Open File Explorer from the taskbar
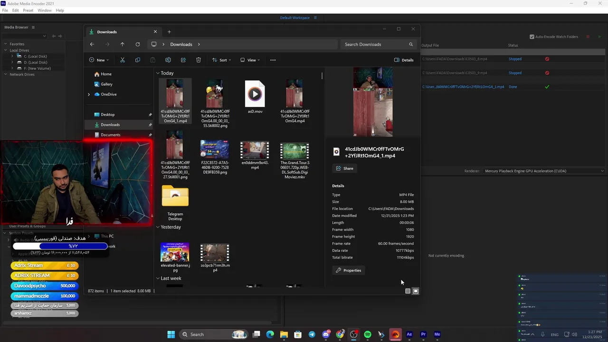Viewport: 608px width, 342px height. (284, 334)
